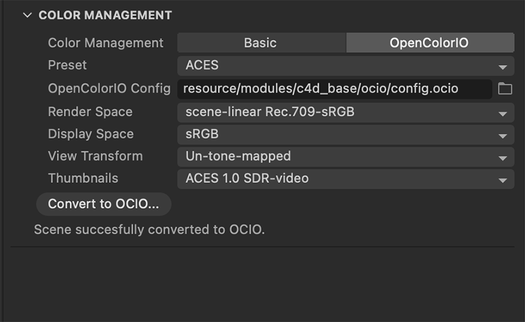Open the Thumbnails ACES 1.0 SDR-video dropdown
Image resolution: width=525 pixels, height=322 pixels.
point(345,179)
